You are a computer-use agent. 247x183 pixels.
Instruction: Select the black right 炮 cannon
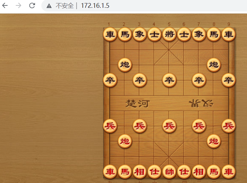(214, 65)
